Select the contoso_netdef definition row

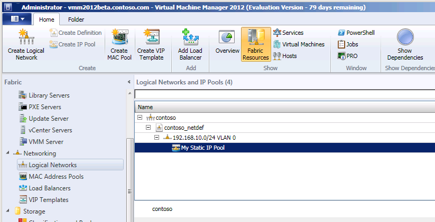285,128
